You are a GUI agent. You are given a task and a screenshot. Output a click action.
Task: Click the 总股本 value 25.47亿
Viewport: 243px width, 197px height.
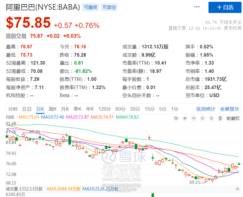pos(213,88)
